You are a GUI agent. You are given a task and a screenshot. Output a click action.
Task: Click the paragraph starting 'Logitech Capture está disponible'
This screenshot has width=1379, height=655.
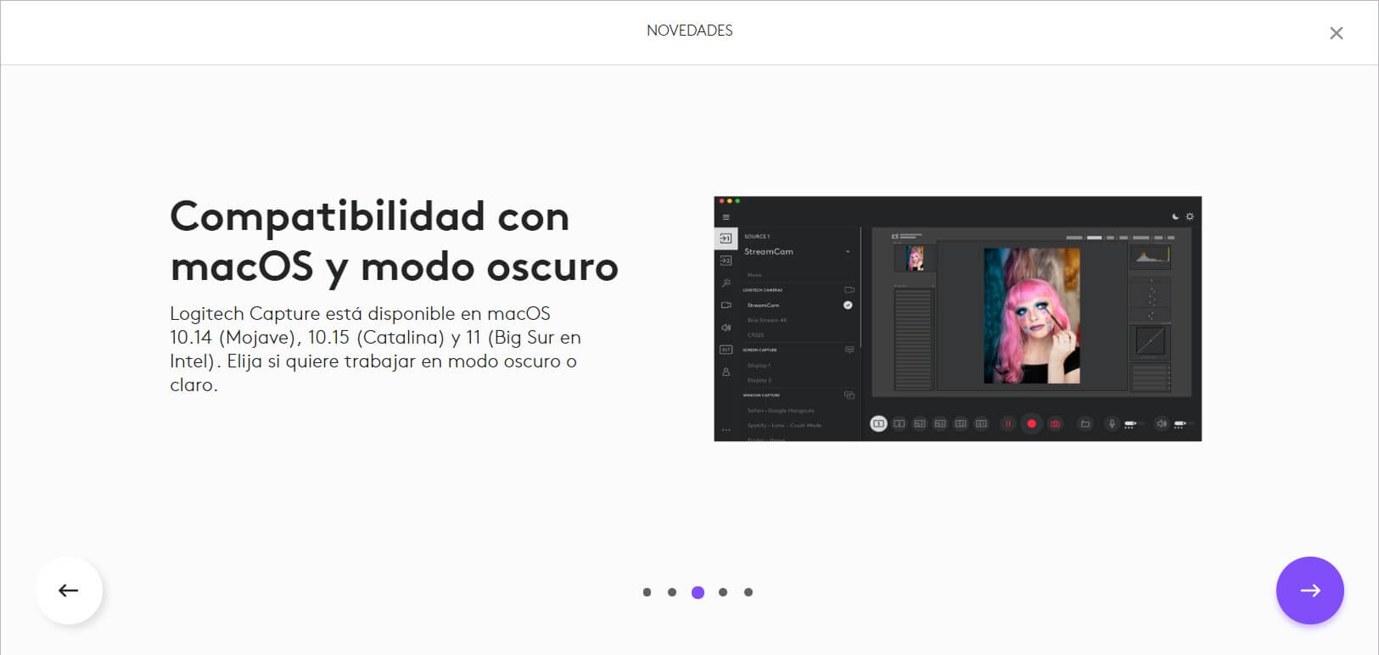coord(375,349)
